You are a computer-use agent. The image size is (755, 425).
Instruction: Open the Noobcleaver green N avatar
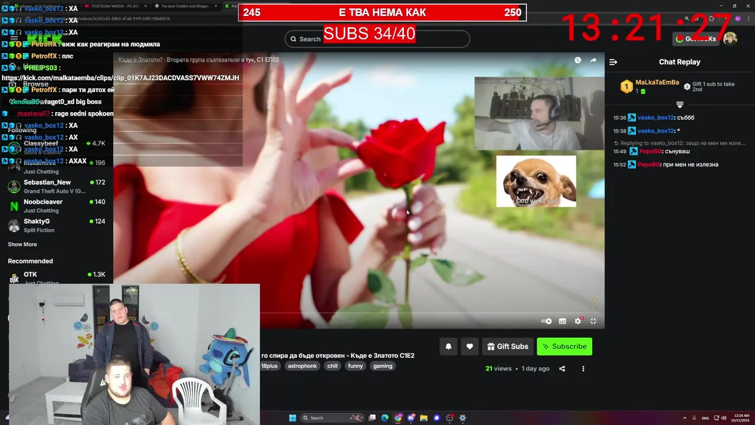coord(14,206)
